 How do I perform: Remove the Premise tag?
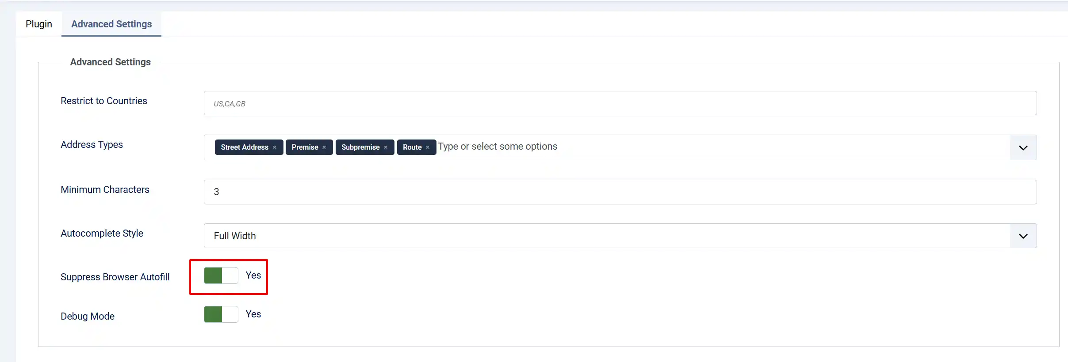(324, 147)
